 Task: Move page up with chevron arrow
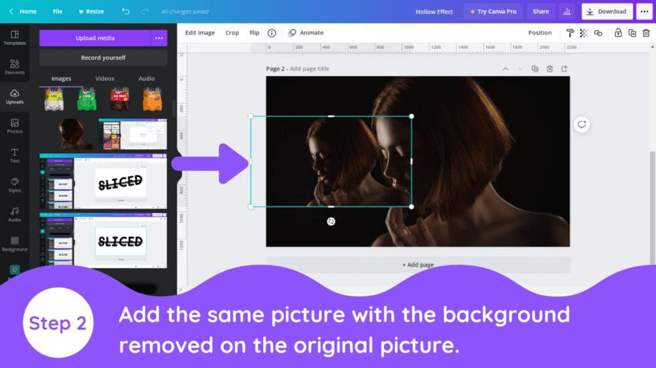pos(505,69)
